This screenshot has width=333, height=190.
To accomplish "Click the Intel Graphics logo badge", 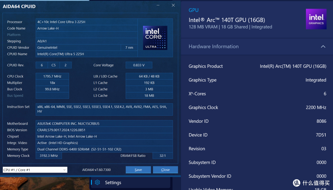I will [x=316, y=19].
